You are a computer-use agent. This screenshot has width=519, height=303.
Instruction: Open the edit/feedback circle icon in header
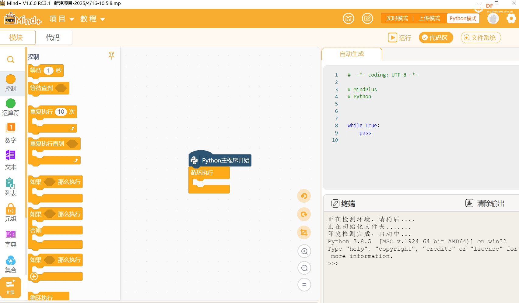367,19
